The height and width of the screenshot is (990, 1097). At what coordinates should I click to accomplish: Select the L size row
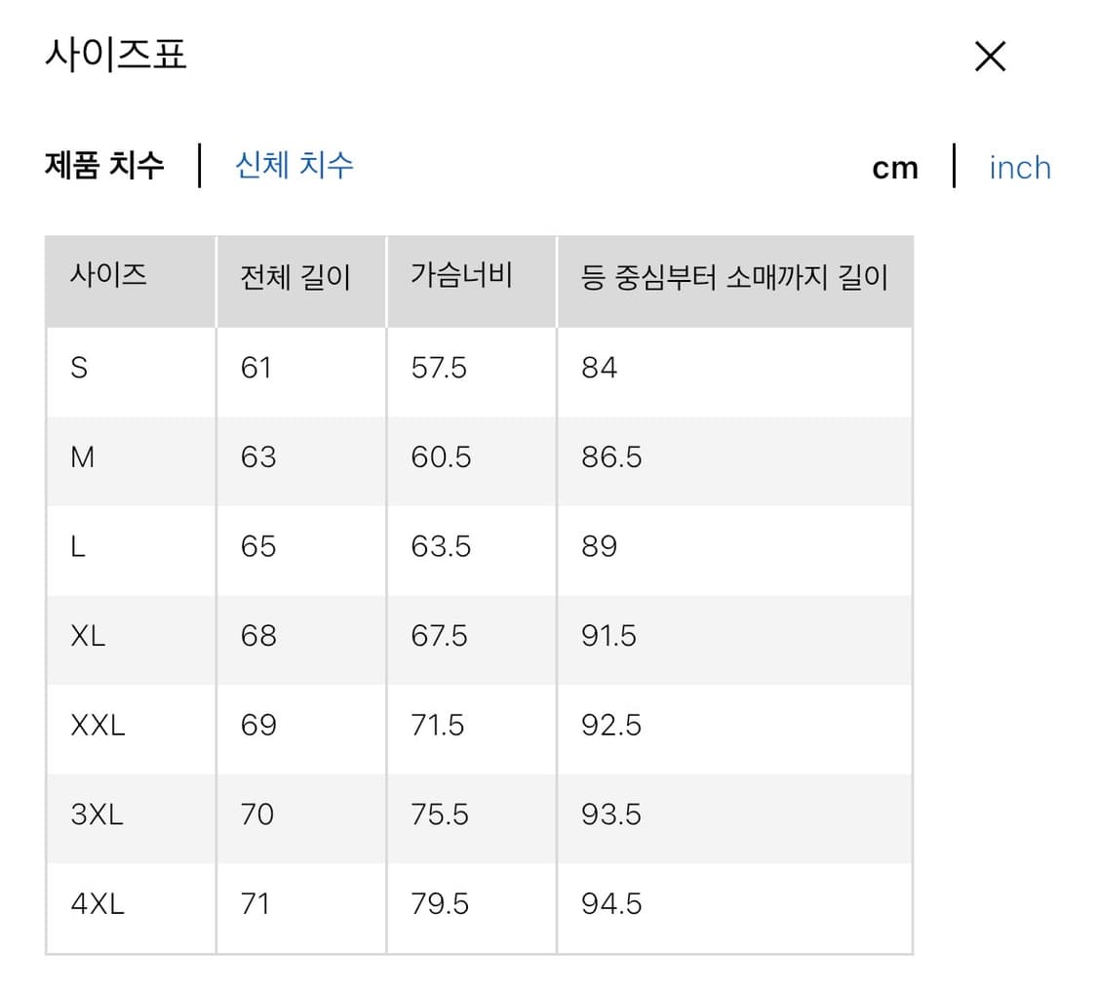(82, 547)
